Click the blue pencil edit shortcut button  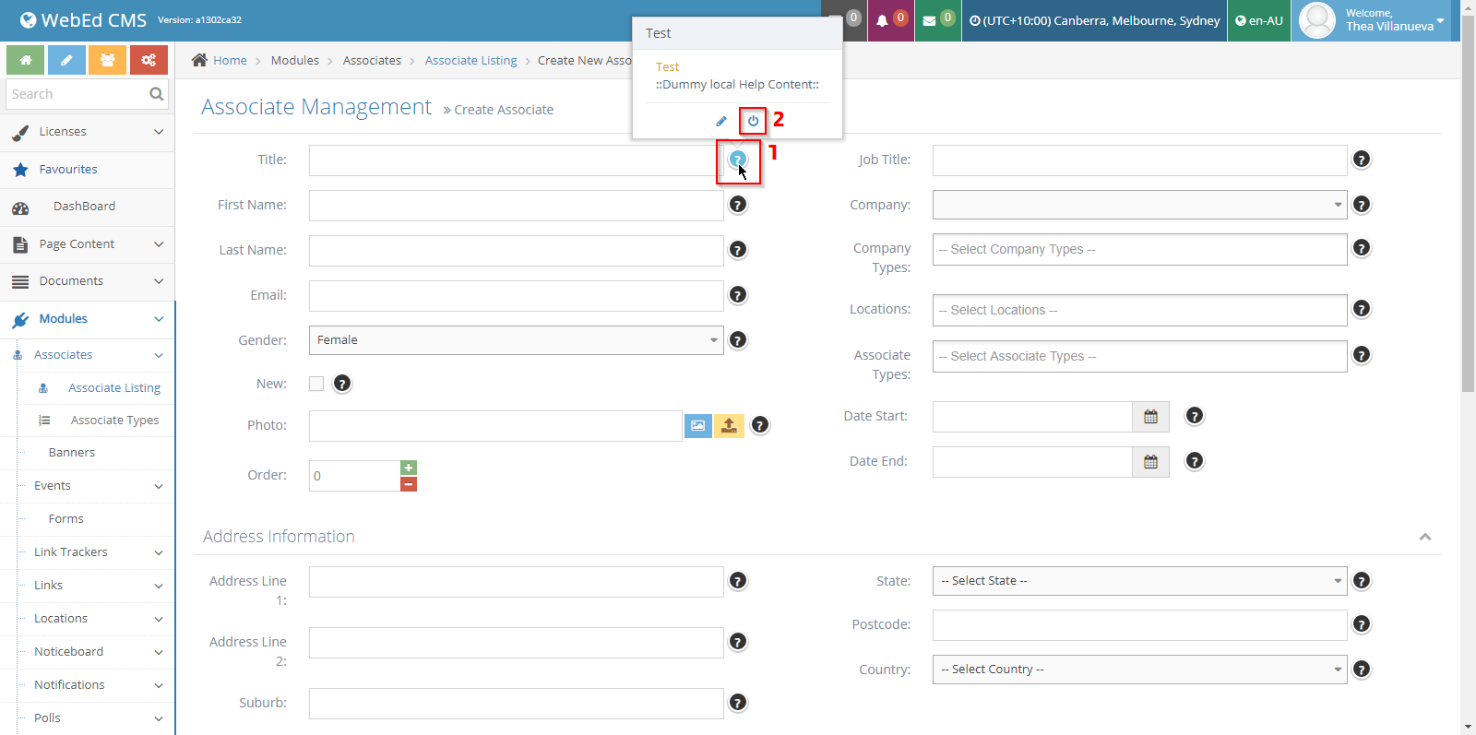(x=66, y=60)
